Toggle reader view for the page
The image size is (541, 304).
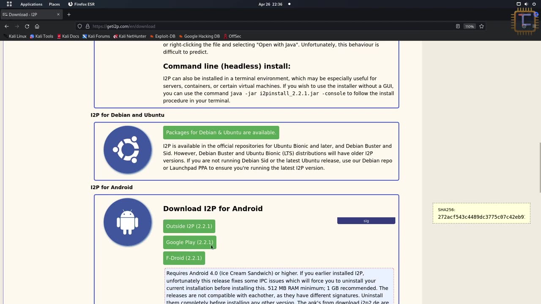[x=458, y=26]
